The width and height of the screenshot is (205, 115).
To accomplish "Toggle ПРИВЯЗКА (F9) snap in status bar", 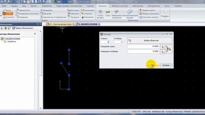I will 158,112.
